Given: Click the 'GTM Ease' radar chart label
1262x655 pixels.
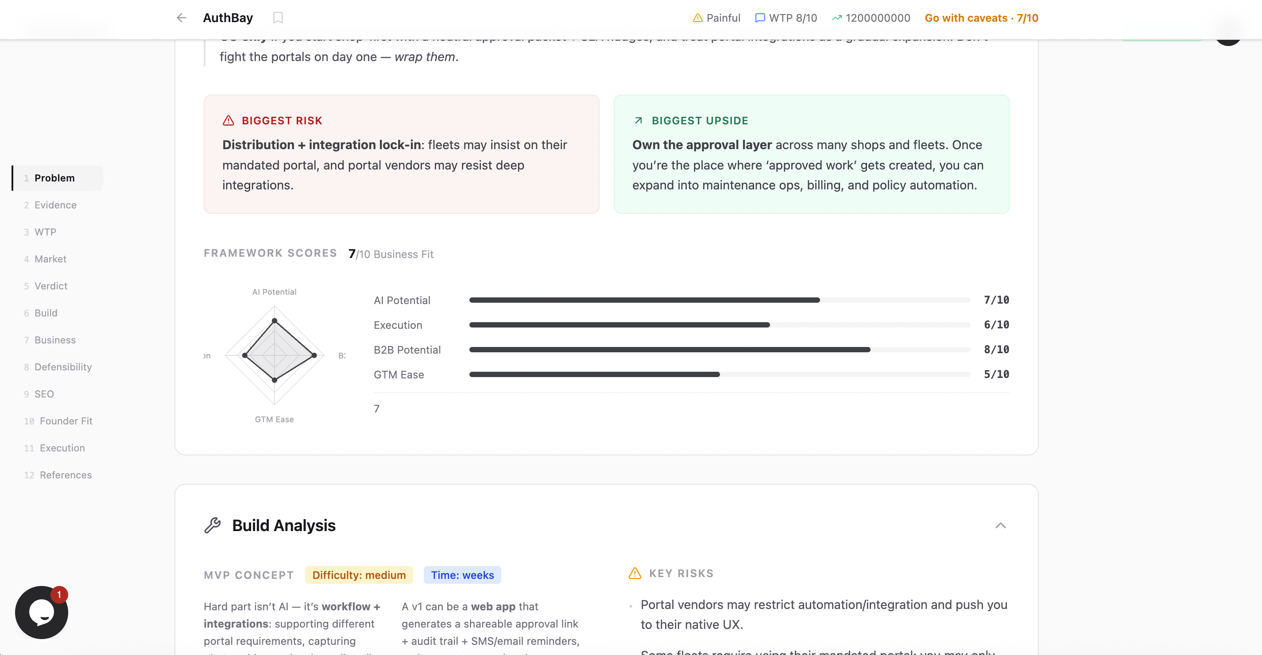Looking at the screenshot, I should click(x=275, y=419).
